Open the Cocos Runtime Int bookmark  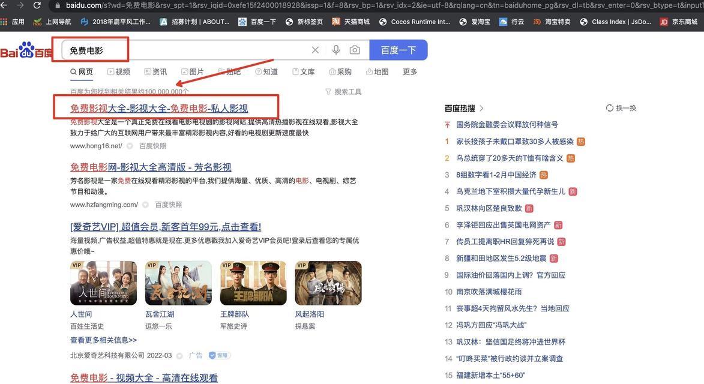(x=414, y=22)
